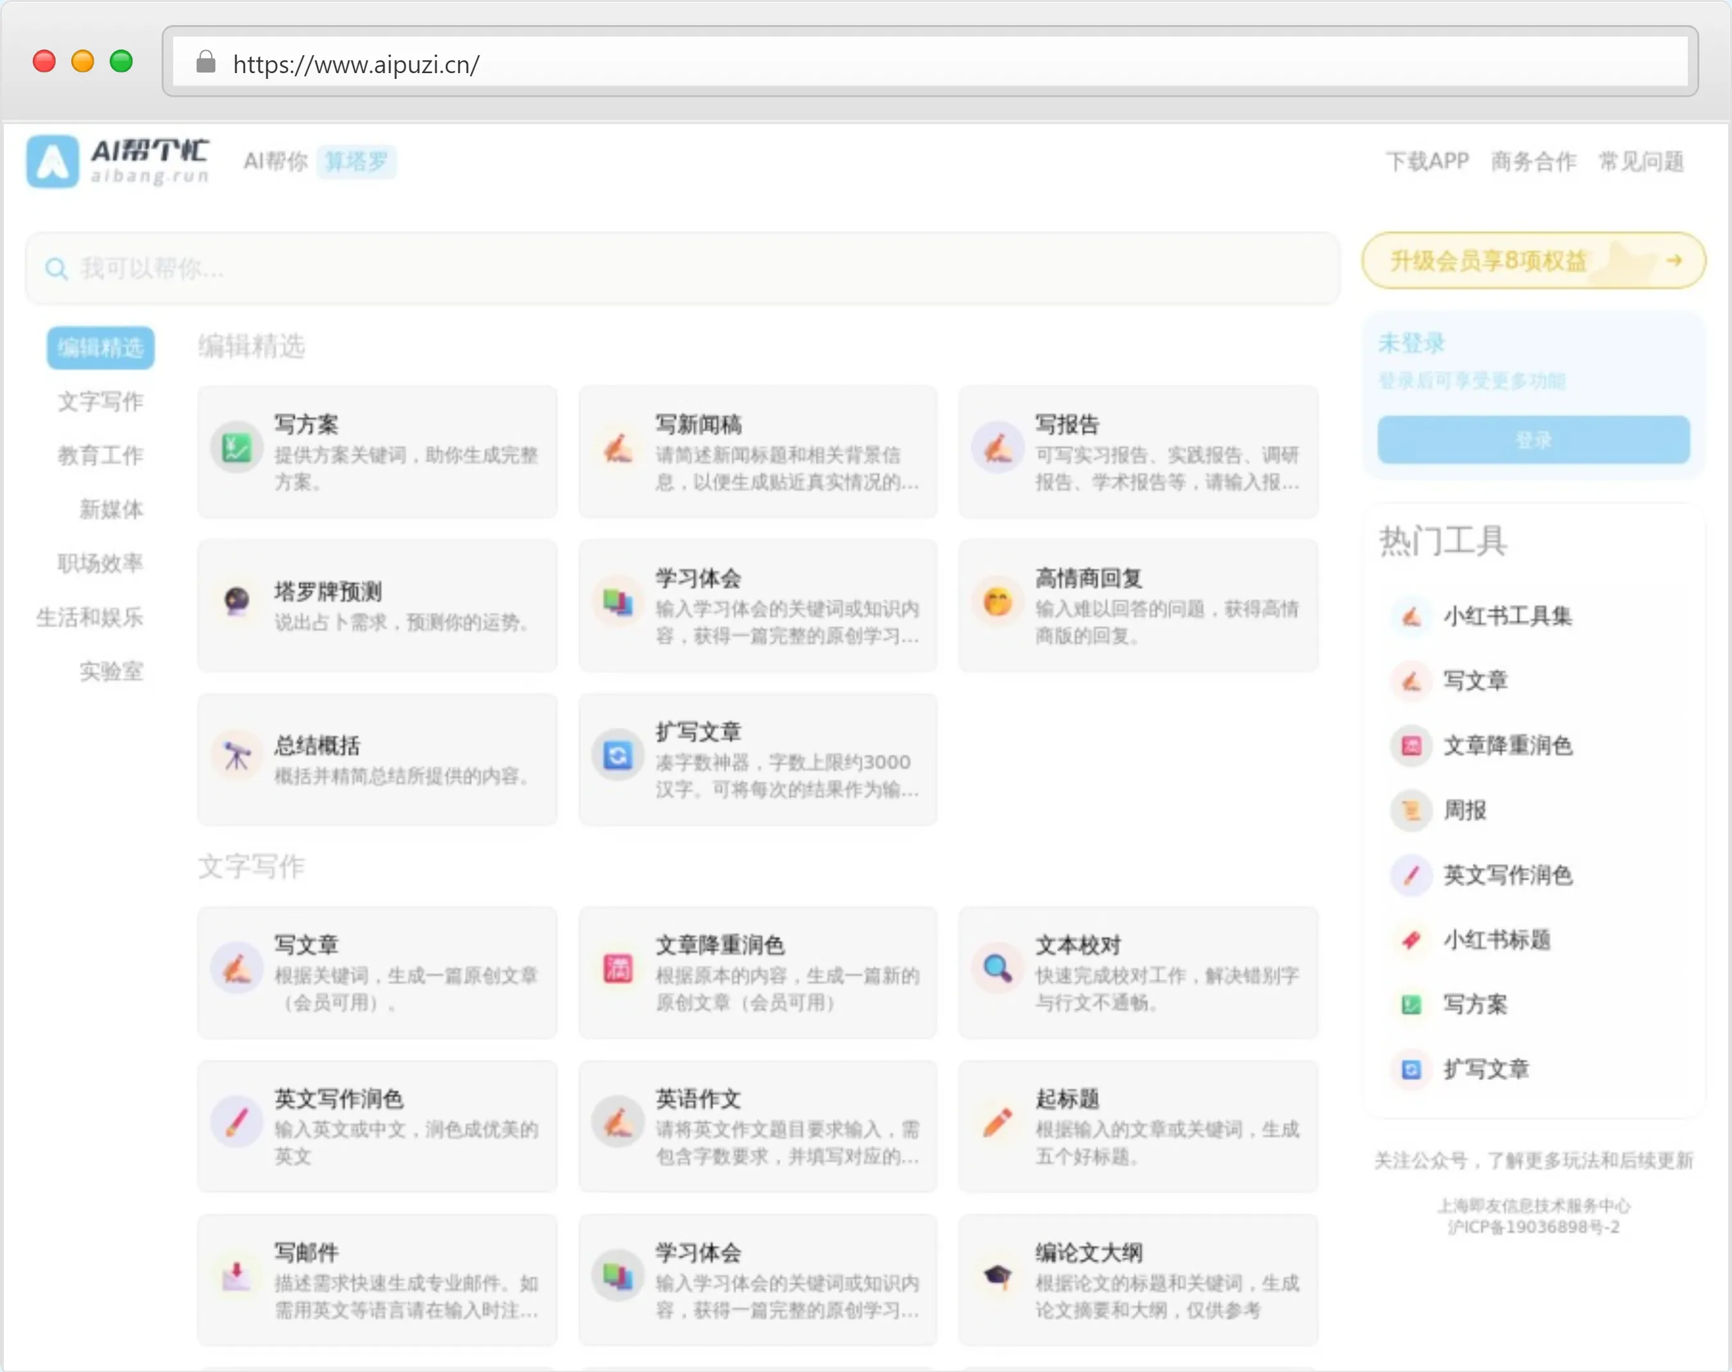Open the 写方案 card icon
This screenshot has width=1732, height=1372.
coord(236,448)
